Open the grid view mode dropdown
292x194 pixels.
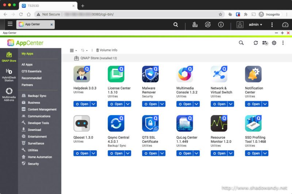pos(73,50)
